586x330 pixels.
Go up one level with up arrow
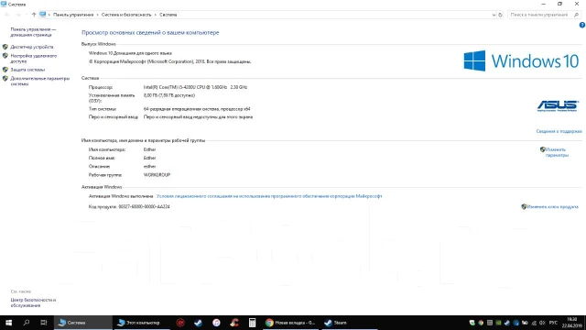coord(34,15)
